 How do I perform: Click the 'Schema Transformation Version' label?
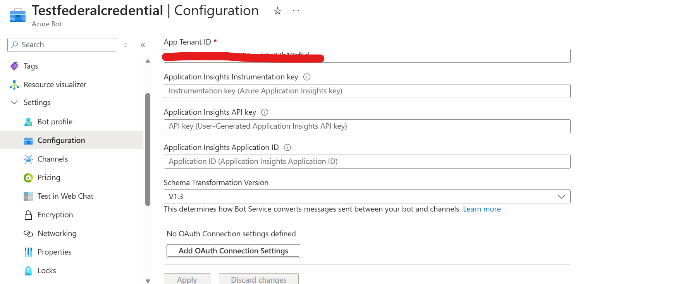[x=216, y=182]
